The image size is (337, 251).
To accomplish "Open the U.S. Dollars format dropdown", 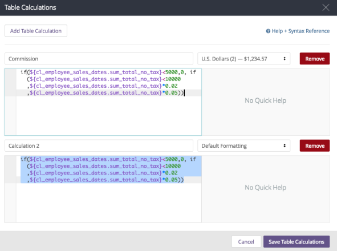I will click(243, 59).
